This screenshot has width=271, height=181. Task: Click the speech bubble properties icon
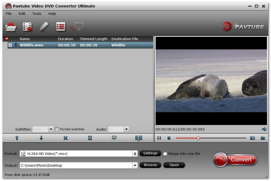114,138
